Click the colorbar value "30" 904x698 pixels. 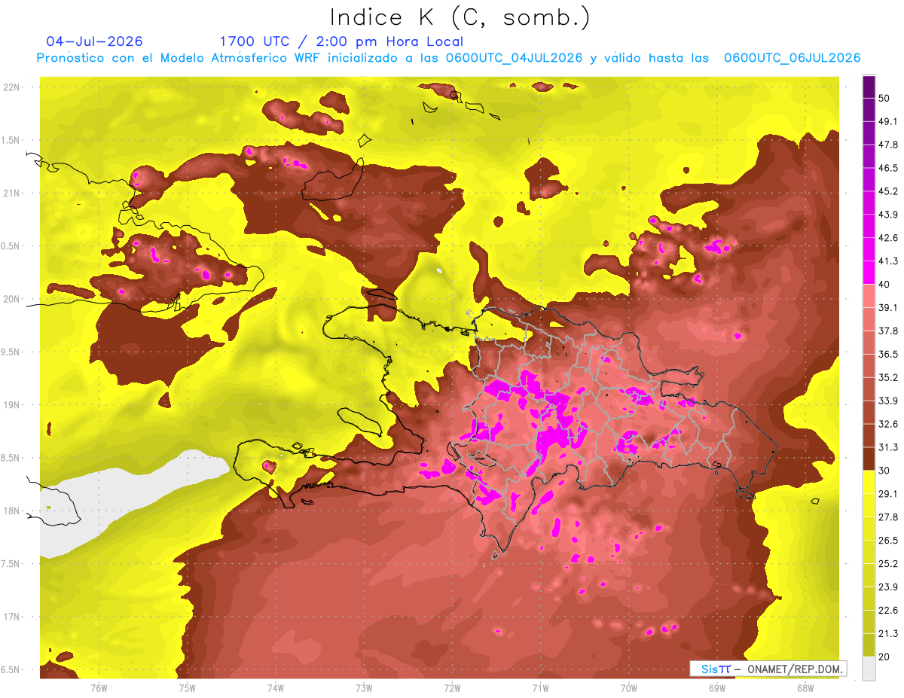885,471
